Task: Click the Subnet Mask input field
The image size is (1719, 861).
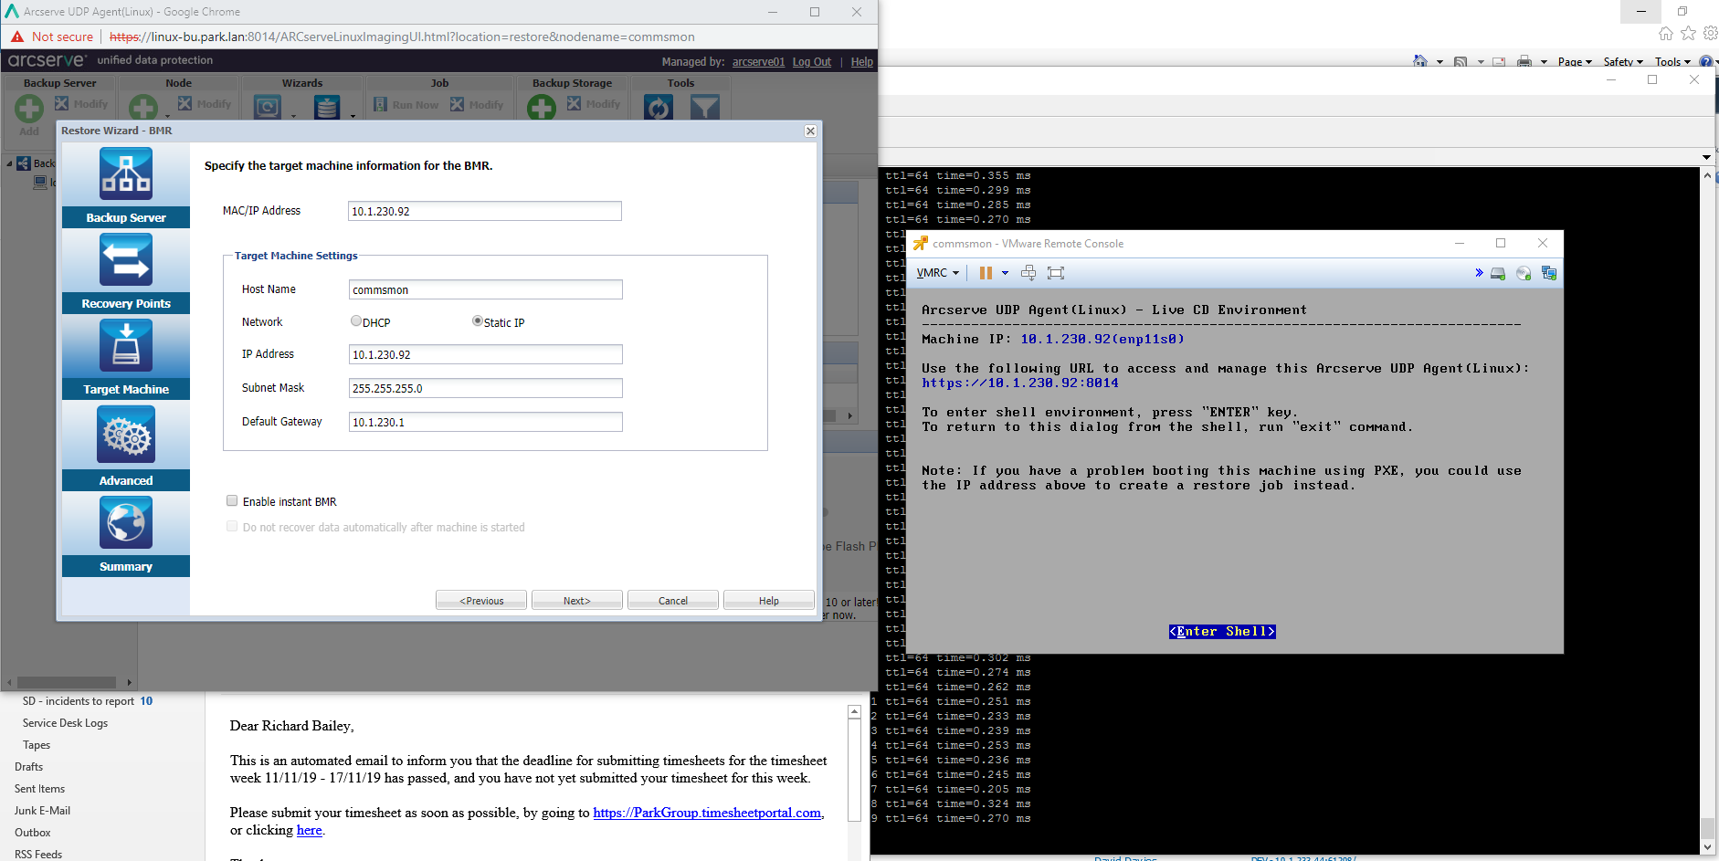Action: coord(486,388)
